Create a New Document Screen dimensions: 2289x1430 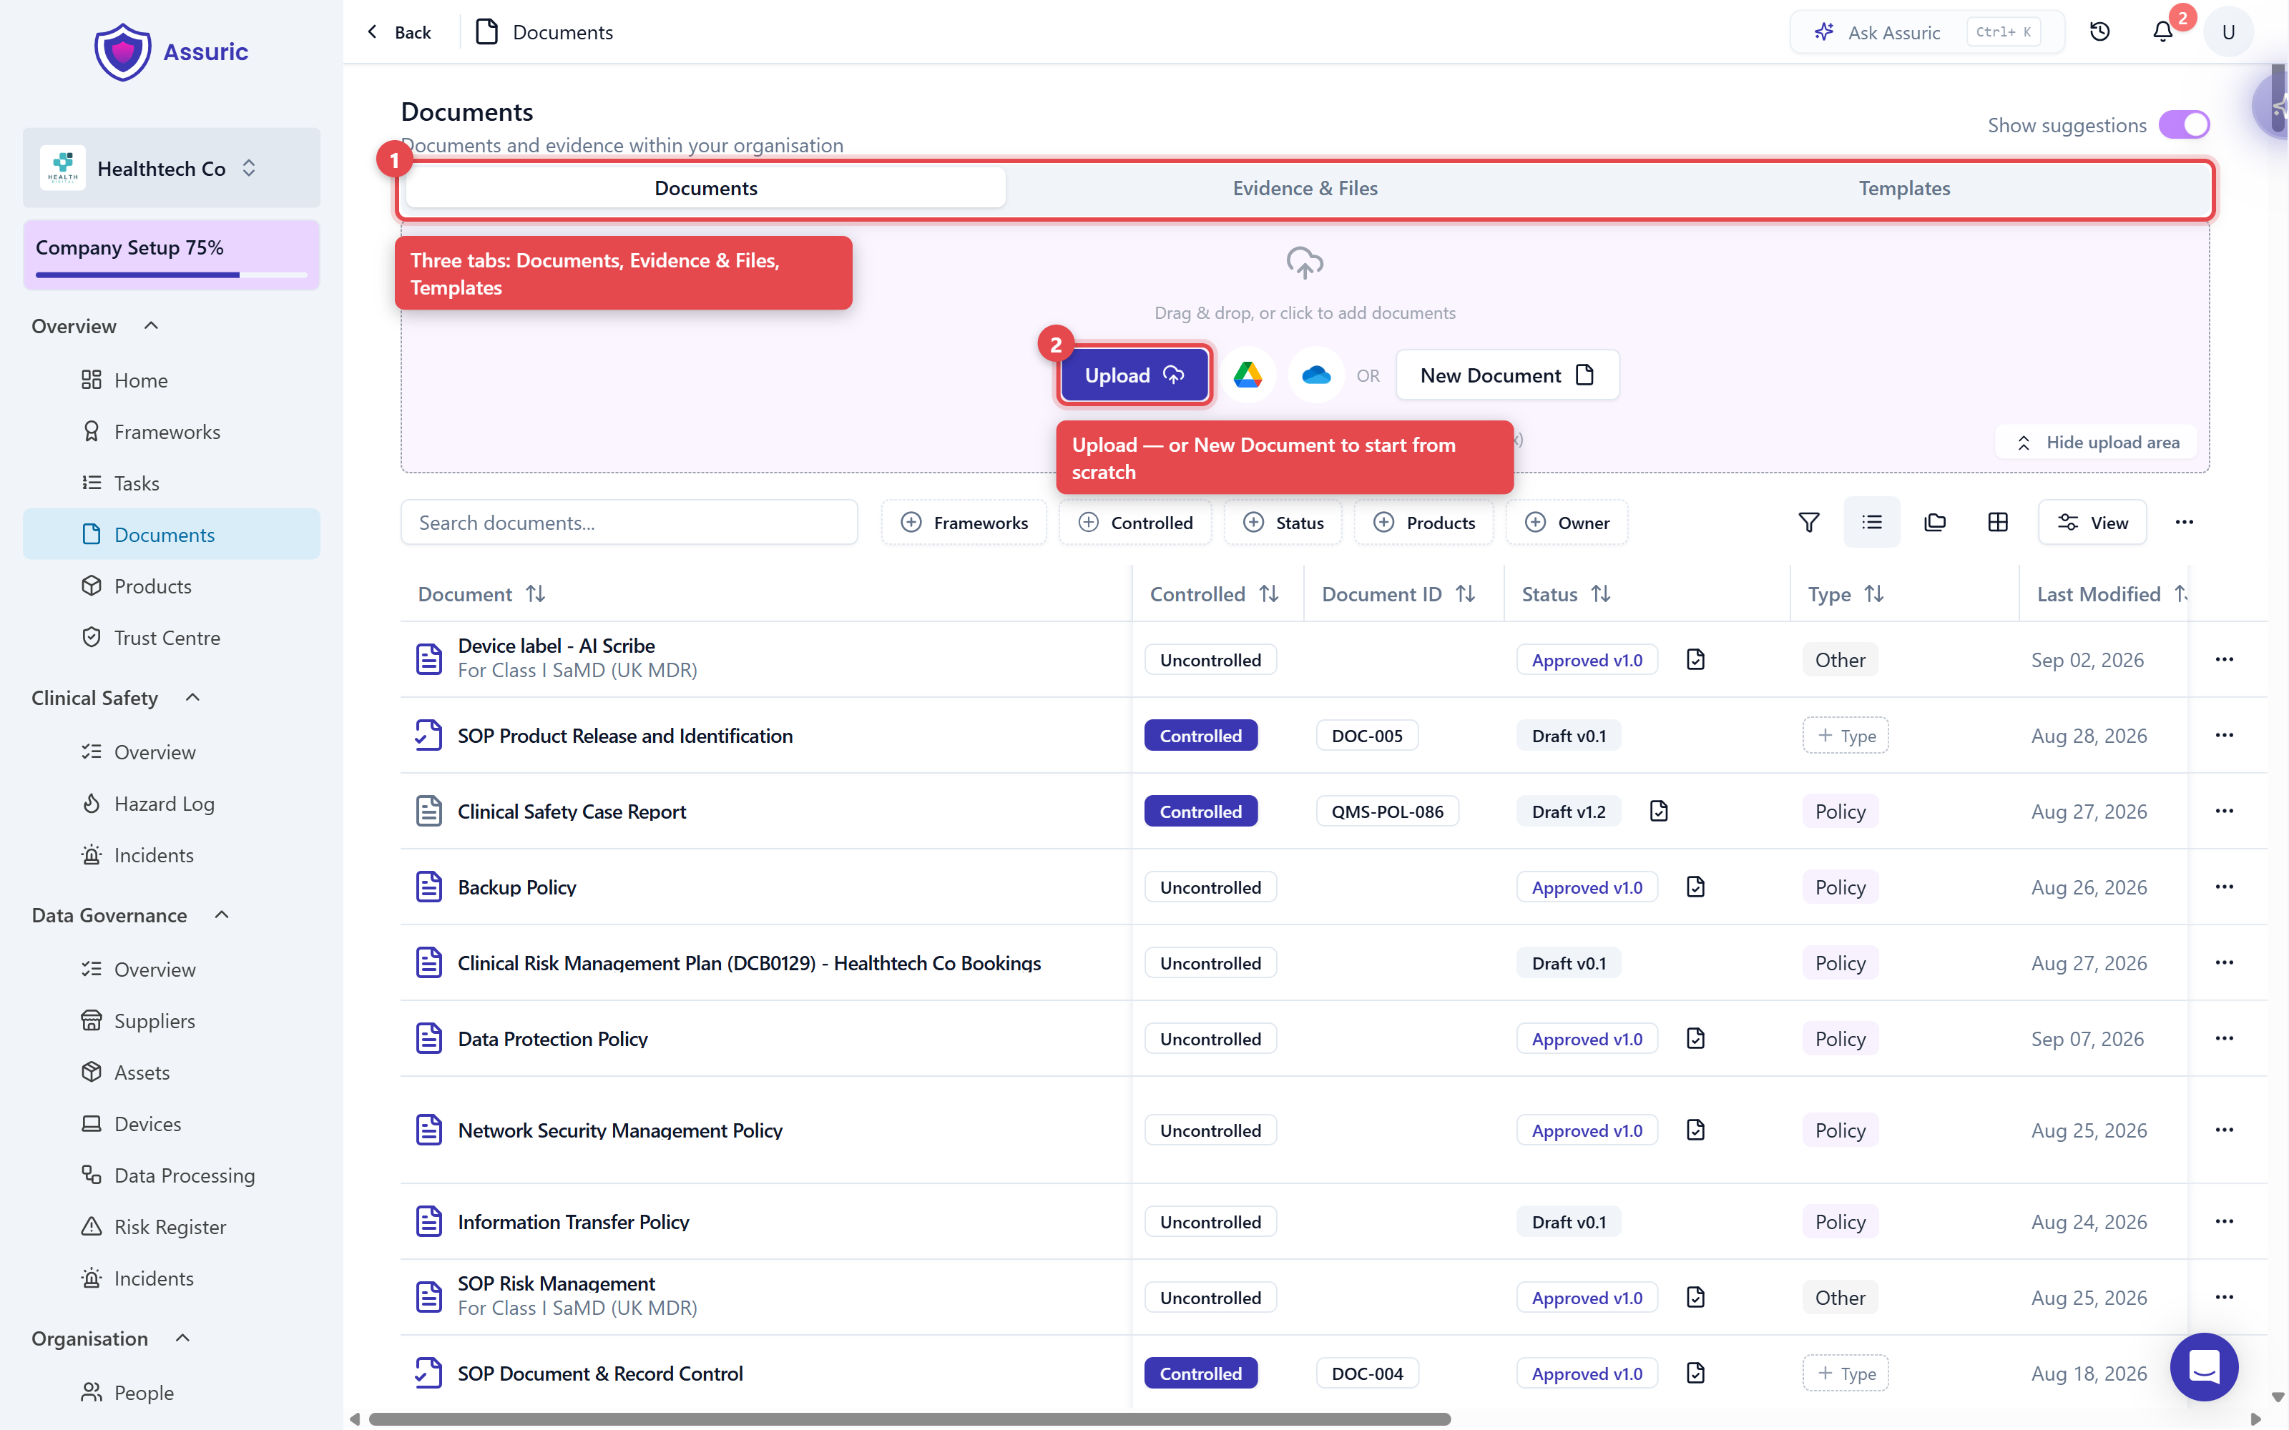(1506, 375)
